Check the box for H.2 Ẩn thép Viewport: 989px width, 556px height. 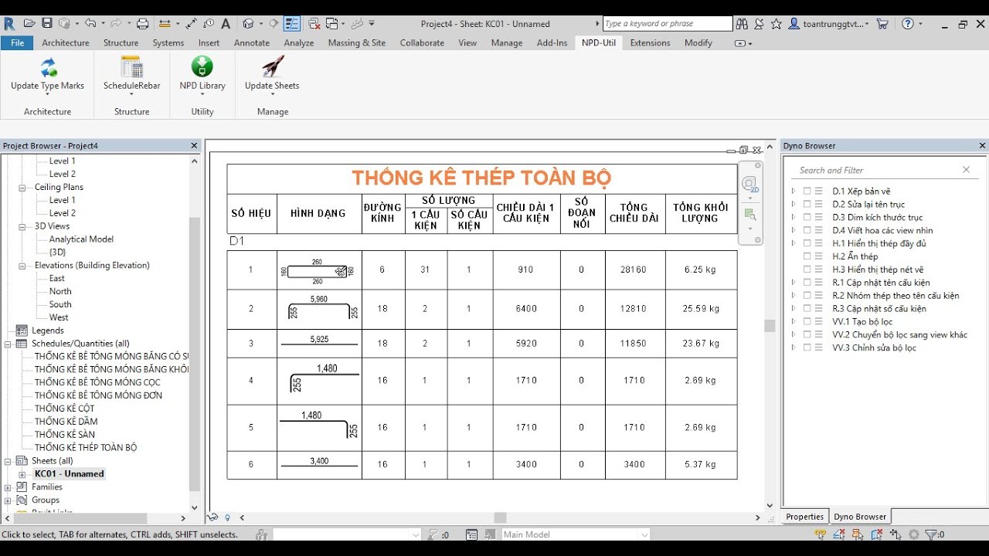[807, 256]
